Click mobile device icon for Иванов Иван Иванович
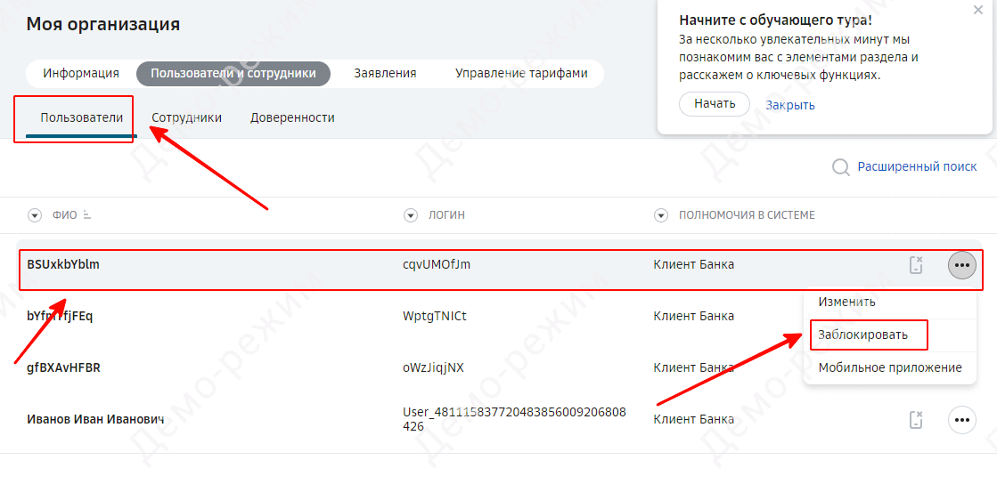 (915, 420)
